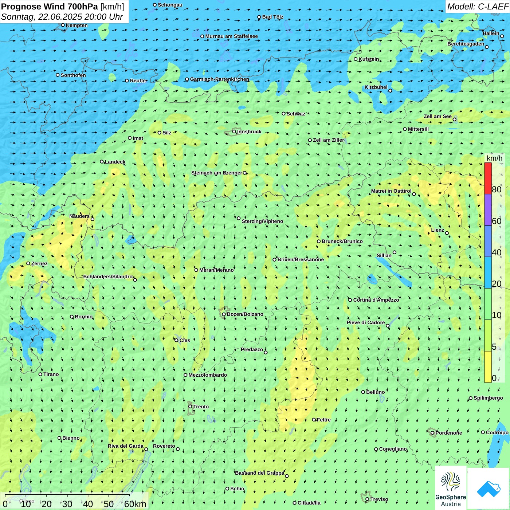Click the 'Silz' label

pos(167,133)
